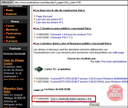128x108 pixels.
Task: Click the 'Par date' sort text
Action: (95, 61)
